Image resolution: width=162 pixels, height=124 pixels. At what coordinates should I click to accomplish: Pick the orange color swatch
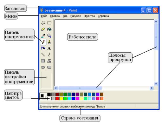[102, 98]
